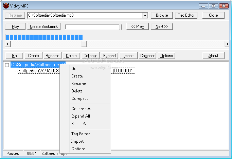Click the disabled Resume button
The image size is (232, 159).
click(x=15, y=15)
